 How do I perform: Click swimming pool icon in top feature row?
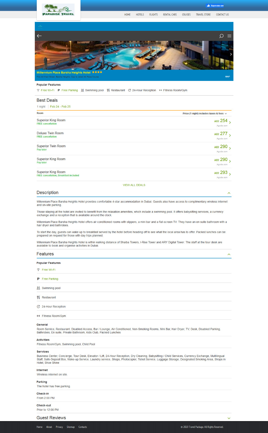(82, 90)
